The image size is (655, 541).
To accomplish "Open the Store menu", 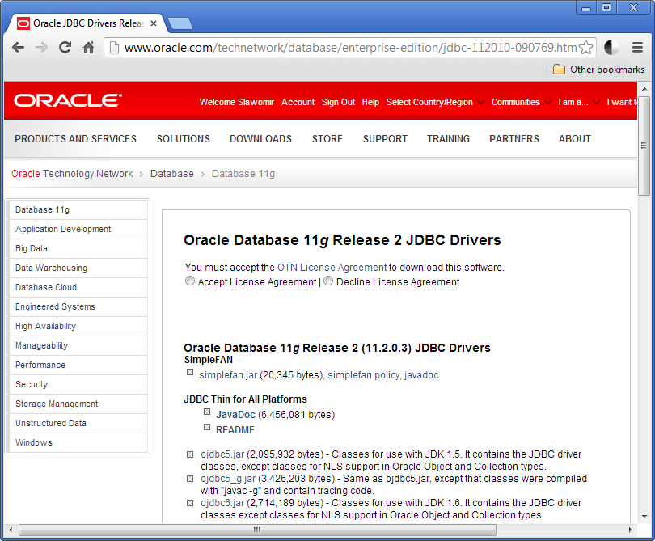I will pyautogui.click(x=327, y=139).
